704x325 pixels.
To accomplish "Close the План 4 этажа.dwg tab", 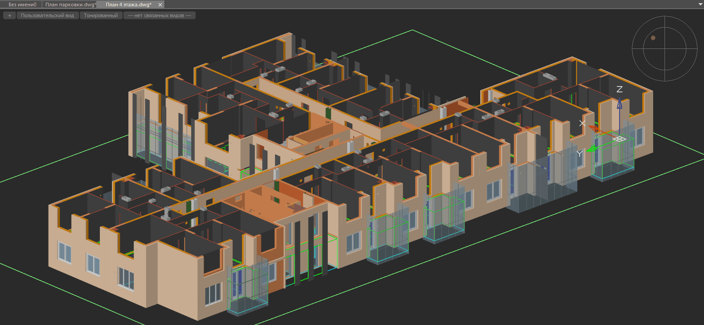I will 160,5.
